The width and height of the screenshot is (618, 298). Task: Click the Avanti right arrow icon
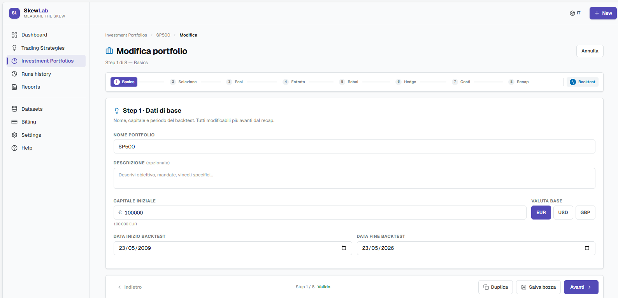[590, 287]
